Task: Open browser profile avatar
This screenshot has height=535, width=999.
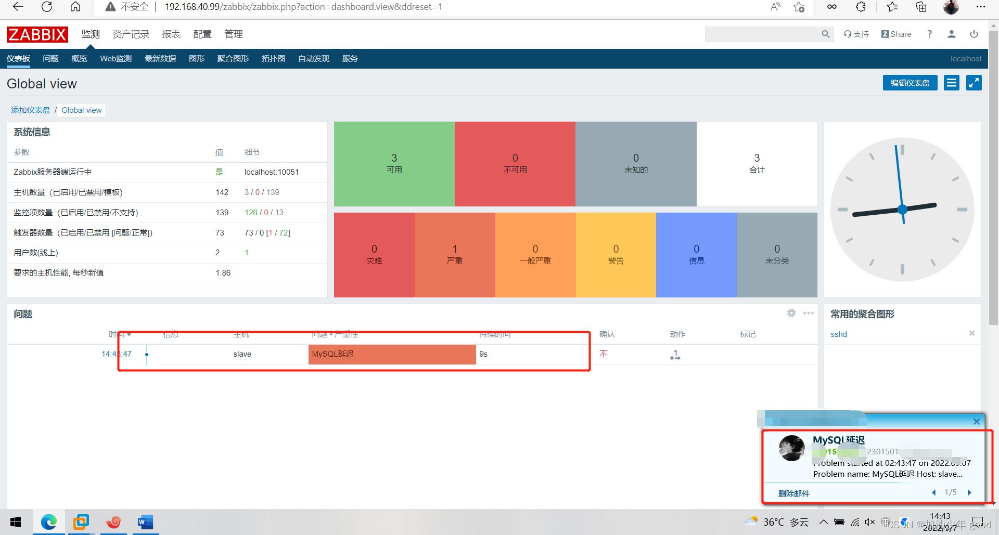Action: [951, 7]
